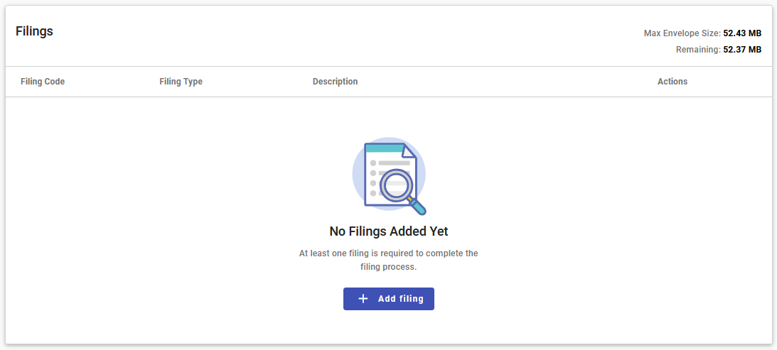The image size is (777, 350).
Task: Click the No Filings Added Yet heading
Action: (x=389, y=231)
